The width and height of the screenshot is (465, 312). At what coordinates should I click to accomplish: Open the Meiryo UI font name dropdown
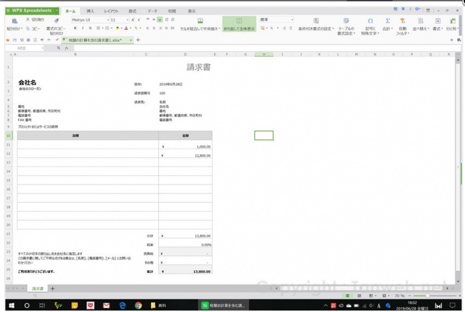click(108, 20)
